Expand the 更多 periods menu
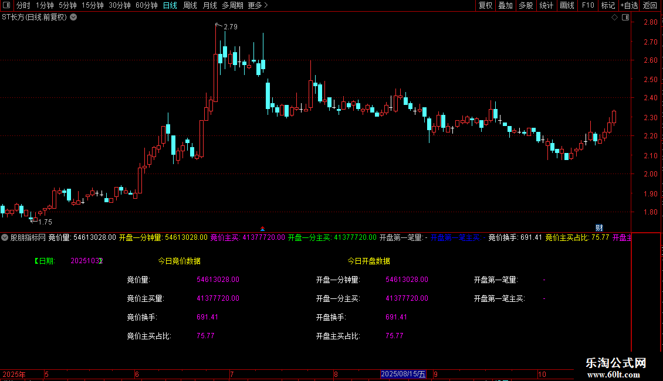The width and height of the screenshot is (663, 381). click(x=258, y=5)
